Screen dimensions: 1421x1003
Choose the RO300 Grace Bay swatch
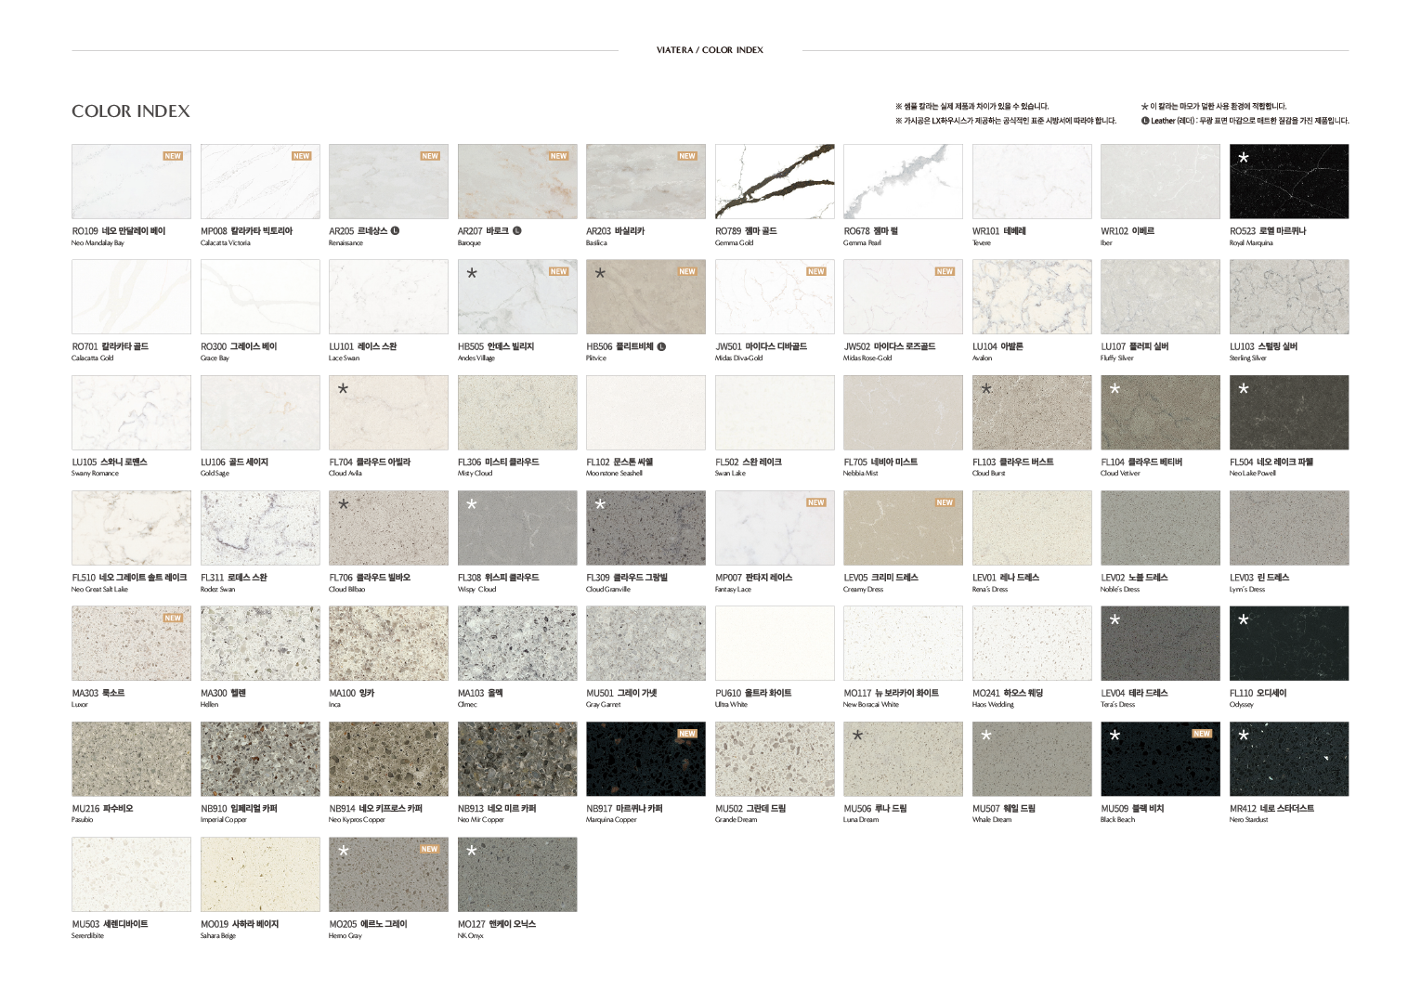point(260,297)
